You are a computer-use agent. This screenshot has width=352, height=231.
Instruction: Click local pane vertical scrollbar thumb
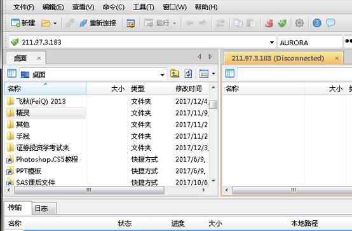(213, 104)
